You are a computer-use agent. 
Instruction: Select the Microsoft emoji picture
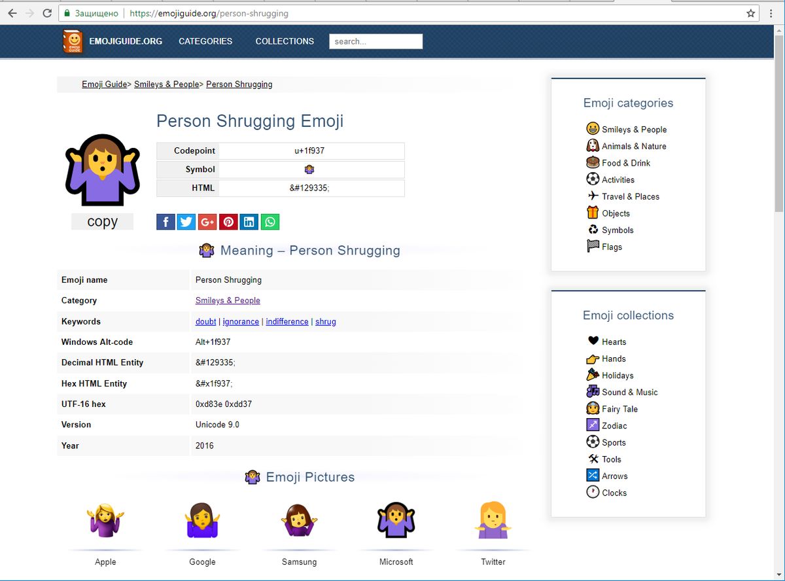[x=396, y=521]
